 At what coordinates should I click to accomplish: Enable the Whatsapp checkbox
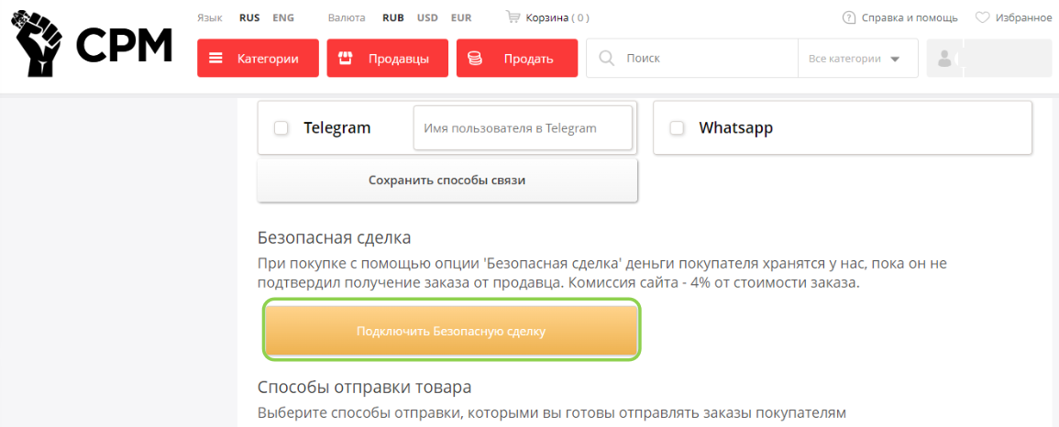[677, 128]
